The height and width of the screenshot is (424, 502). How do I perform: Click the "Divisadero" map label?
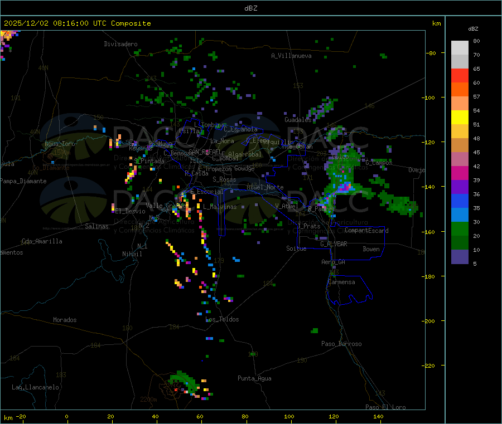click(x=120, y=44)
